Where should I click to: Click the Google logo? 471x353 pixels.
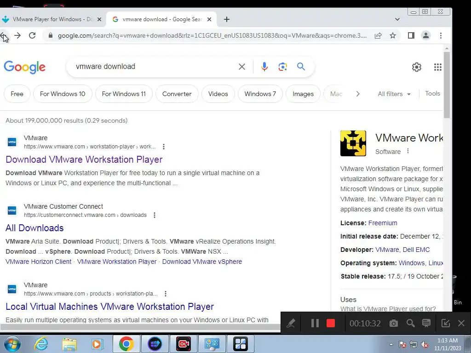[x=25, y=67]
